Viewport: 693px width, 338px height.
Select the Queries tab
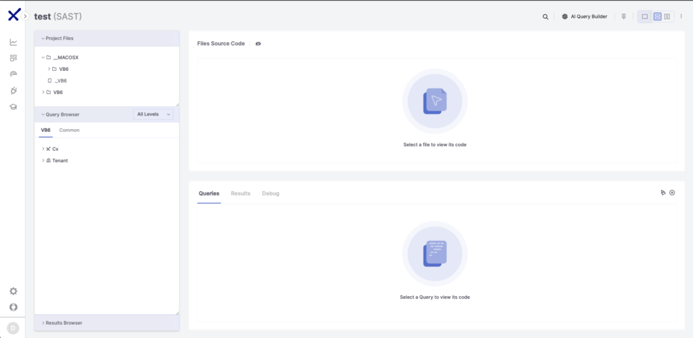209,193
